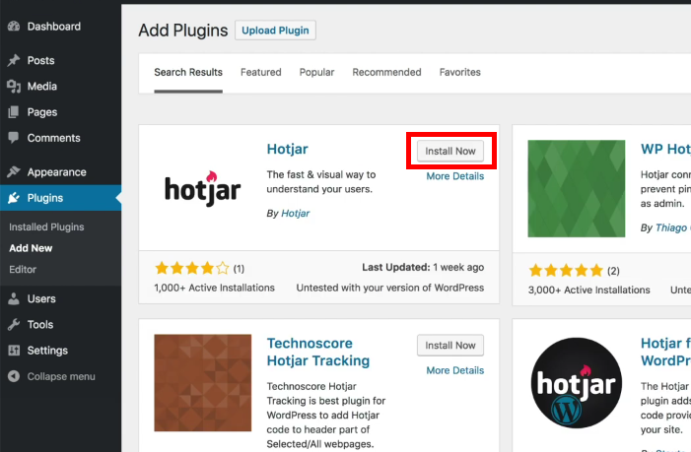Image resolution: width=691 pixels, height=452 pixels.
Task: Click '1,000+ Active Installations' text
Action: 214,288
